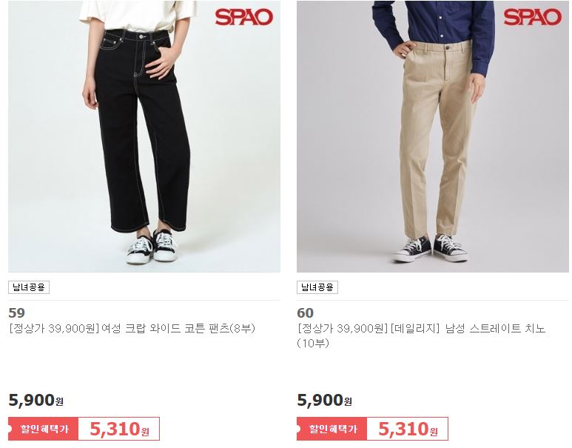Click the SPAO logo on black pants photo
Image resolution: width=572 pixels, height=448 pixels.
(x=243, y=17)
